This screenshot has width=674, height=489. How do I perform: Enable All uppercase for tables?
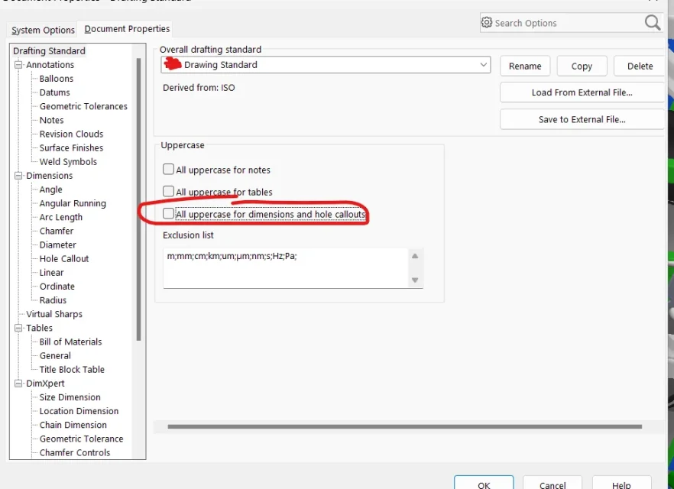pos(168,191)
